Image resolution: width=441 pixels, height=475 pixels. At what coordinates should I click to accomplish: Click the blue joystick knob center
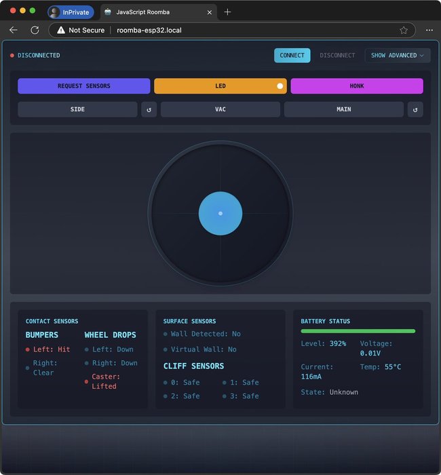point(220,214)
